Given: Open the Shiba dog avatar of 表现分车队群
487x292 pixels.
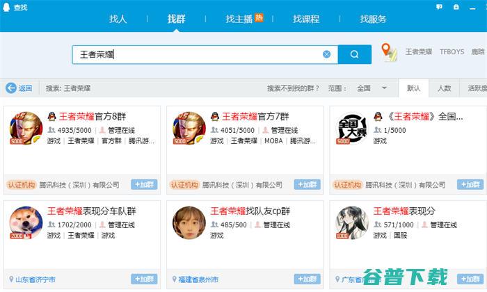Looking at the screenshot, I should pos(26,222).
